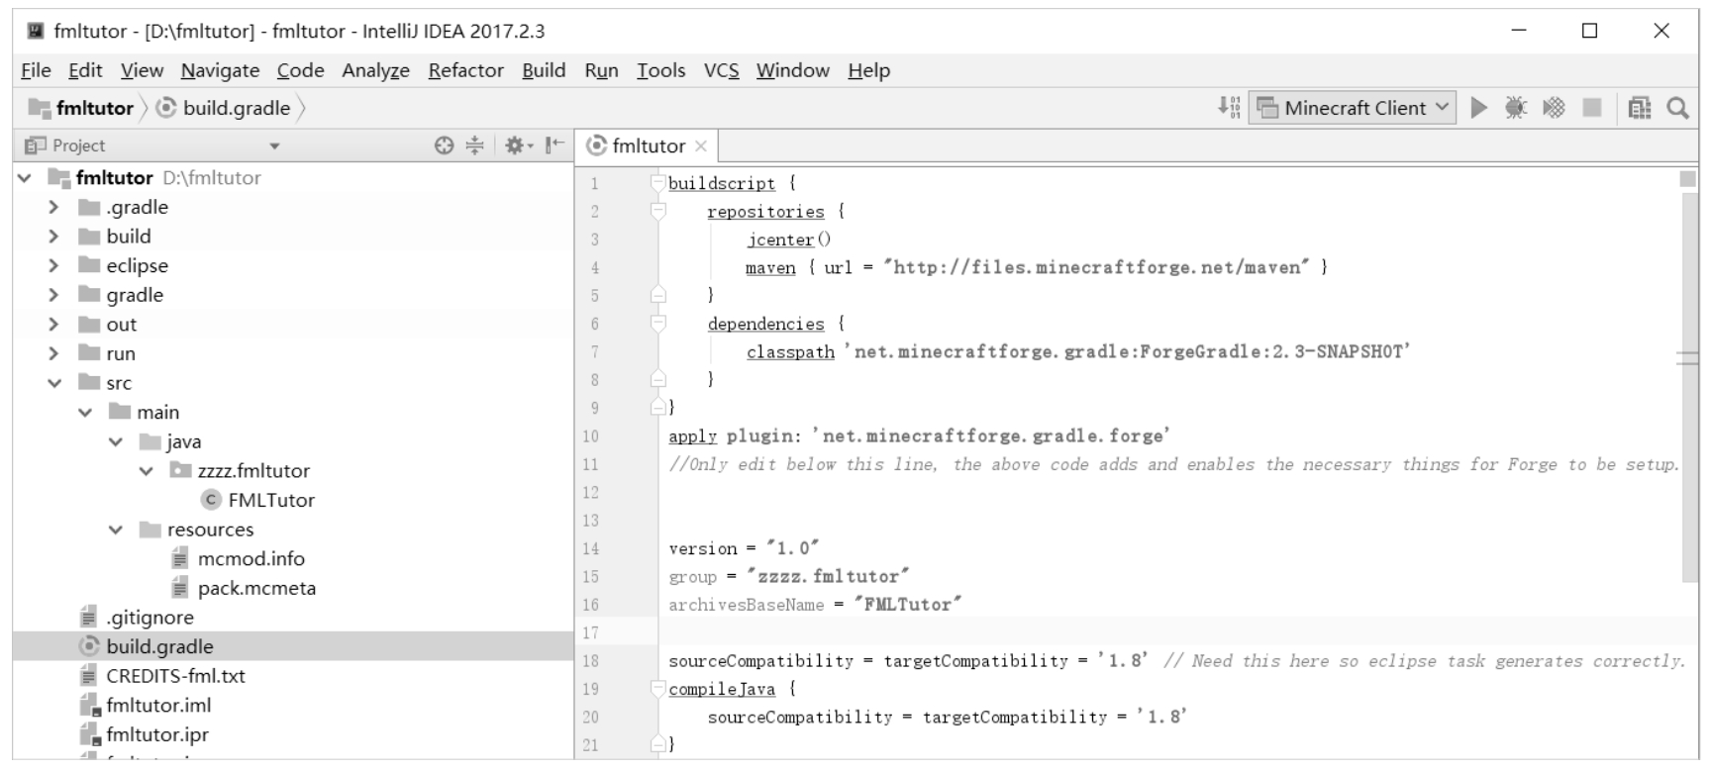Toggle folding of the compileJava block
The image size is (1712, 772).
657,689
